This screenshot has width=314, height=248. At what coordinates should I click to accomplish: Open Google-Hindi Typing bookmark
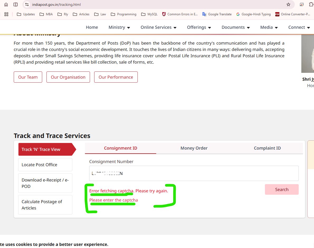point(253,14)
